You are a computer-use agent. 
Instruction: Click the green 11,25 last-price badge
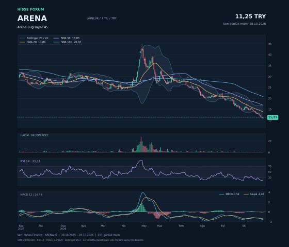pos(272,117)
